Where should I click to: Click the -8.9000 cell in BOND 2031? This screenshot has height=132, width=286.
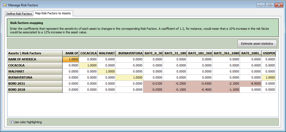251,84
